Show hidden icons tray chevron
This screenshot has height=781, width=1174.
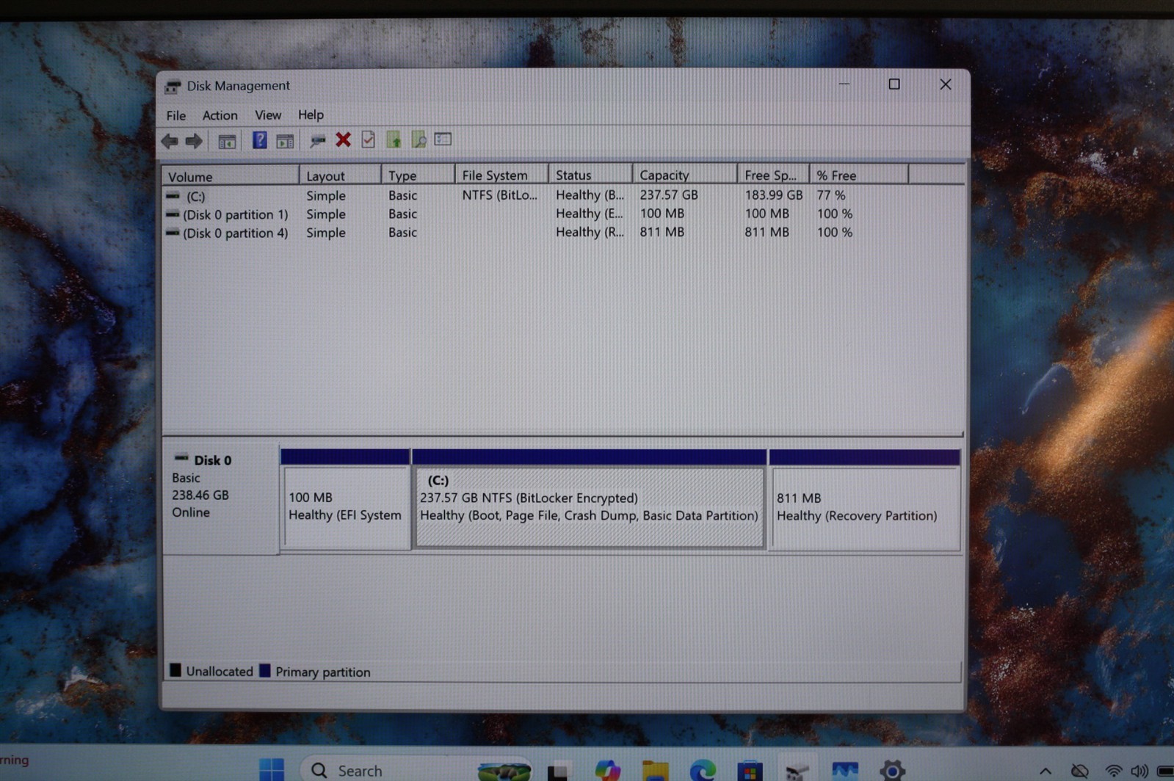click(x=1045, y=771)
